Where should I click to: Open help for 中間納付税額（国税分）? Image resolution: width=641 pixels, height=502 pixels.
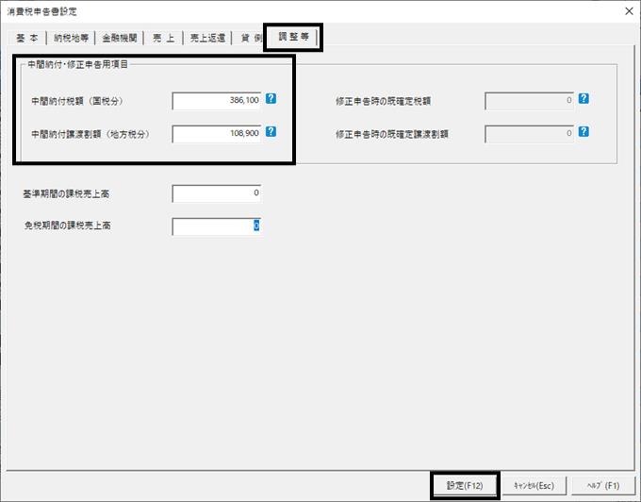[271, 98]
